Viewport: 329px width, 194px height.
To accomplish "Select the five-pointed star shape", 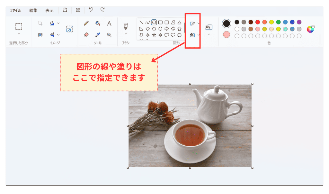I will (154, 35).
